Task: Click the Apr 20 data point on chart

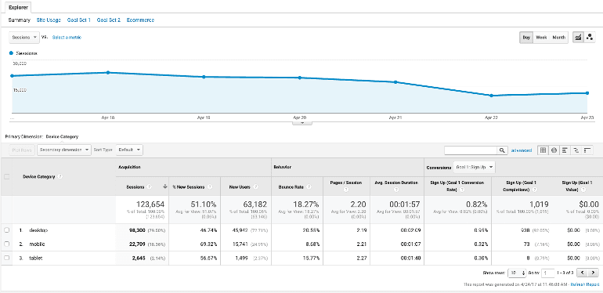Action: click(300, 78)
